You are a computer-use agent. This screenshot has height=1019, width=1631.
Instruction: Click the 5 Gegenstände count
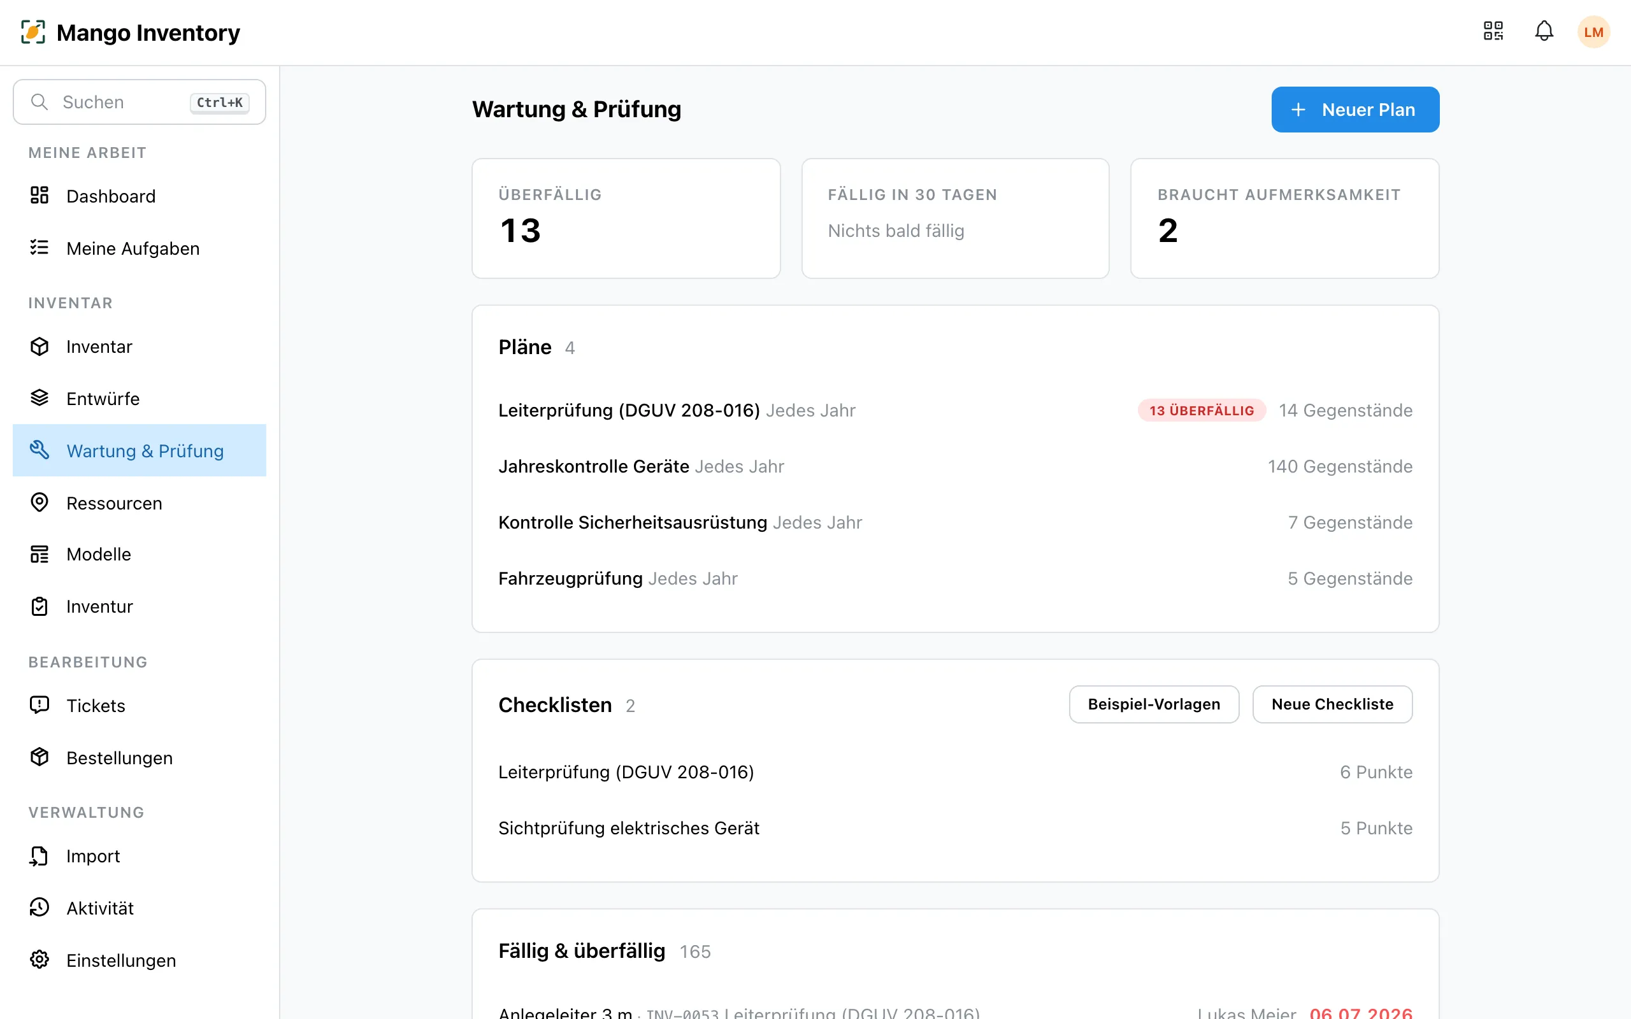[x=1350, y=578]
